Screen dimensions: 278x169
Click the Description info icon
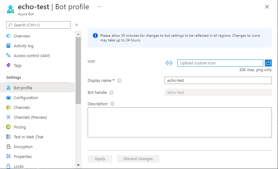coord(112,104)
